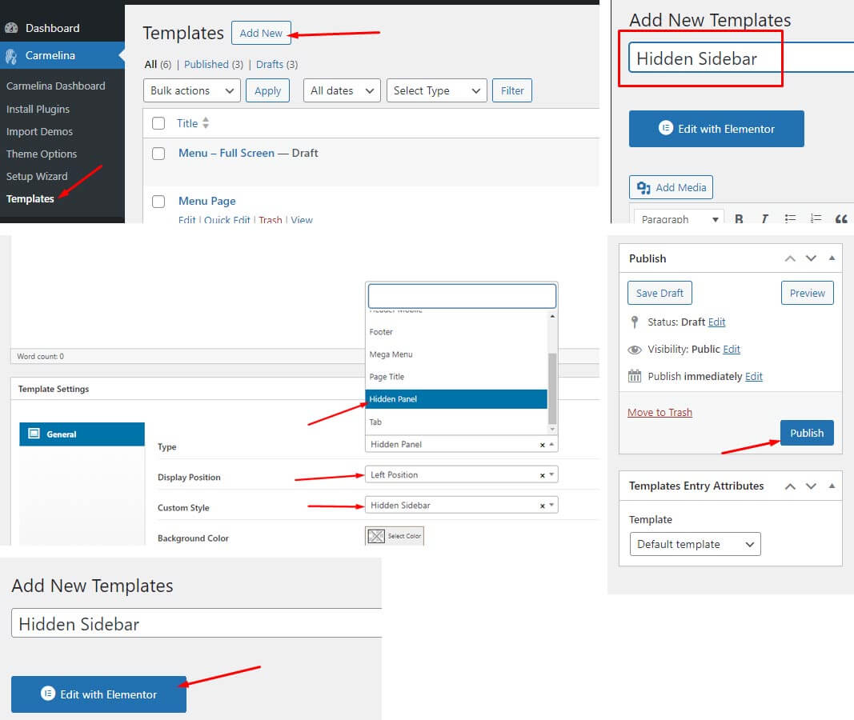The image size is (854, 720).
Task: Toggle Bold formatting in editor
Action: (x=739, y=218)
